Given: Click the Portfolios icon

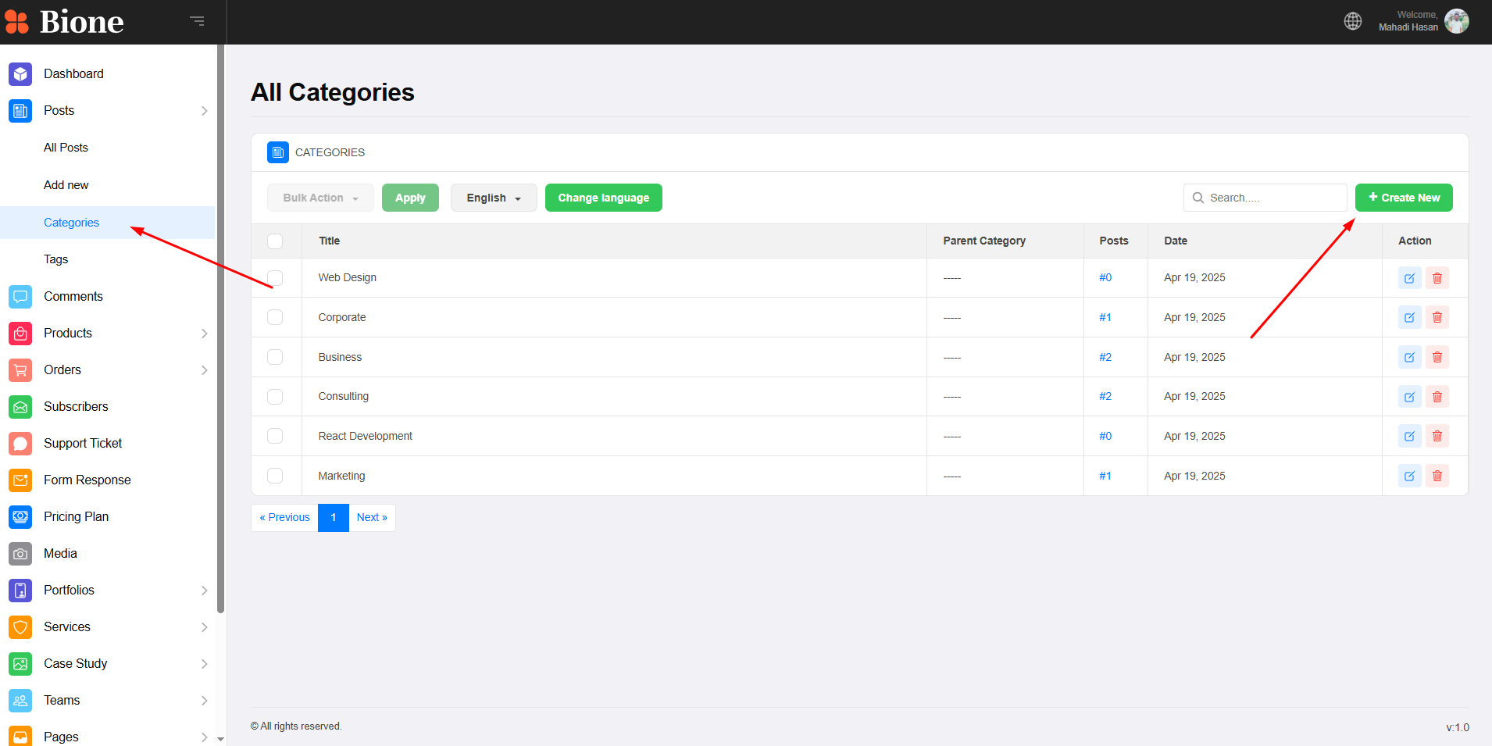Looking at the screenshot, I should pyautogui.click(x=20, y=591).
